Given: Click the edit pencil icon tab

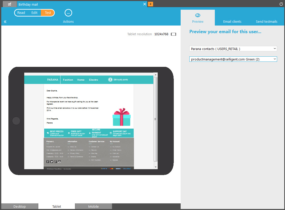Looking at the screenshot, I should tap(10, 4).
